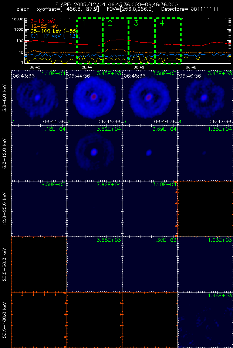Screen dimensions: 233x348
Task: Click green panel number 4 in the 3-6 keV row
Action: click(180, 122)
